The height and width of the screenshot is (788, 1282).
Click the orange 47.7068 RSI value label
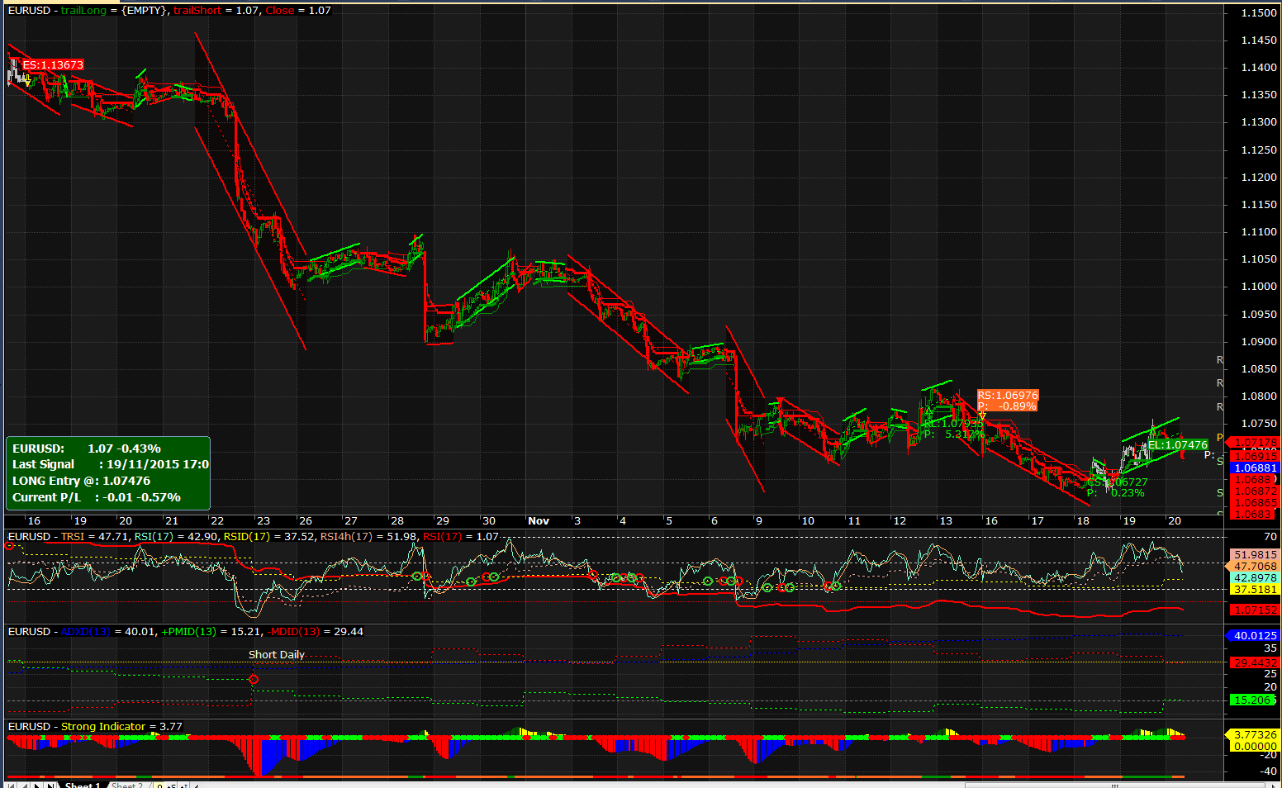(1255, 567)
